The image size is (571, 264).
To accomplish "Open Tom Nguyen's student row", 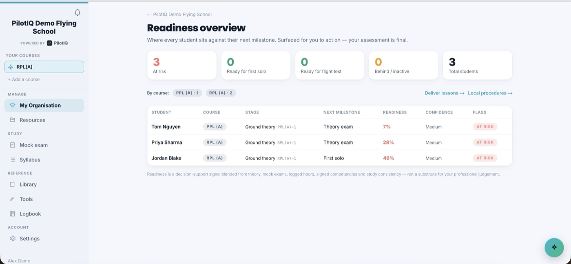I will (330, 127).
